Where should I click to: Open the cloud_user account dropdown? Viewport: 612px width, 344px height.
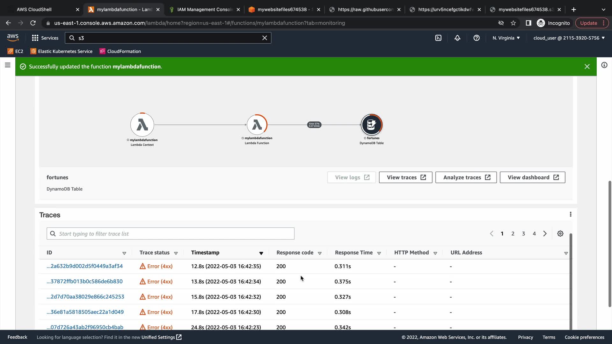pos(569,38)
